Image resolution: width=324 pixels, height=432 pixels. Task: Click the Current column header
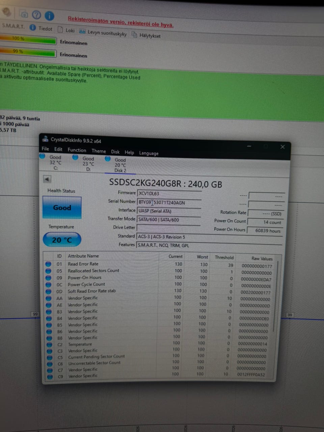click(x=175, y=256)
